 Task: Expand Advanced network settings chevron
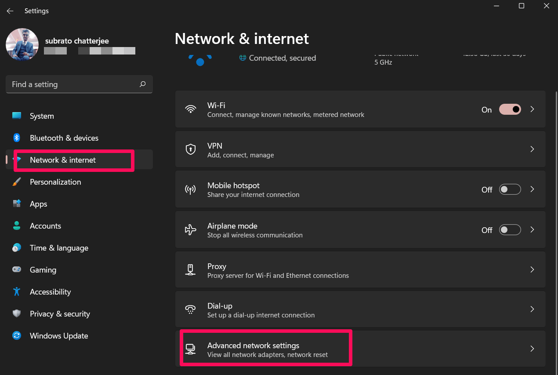[532, 349]
